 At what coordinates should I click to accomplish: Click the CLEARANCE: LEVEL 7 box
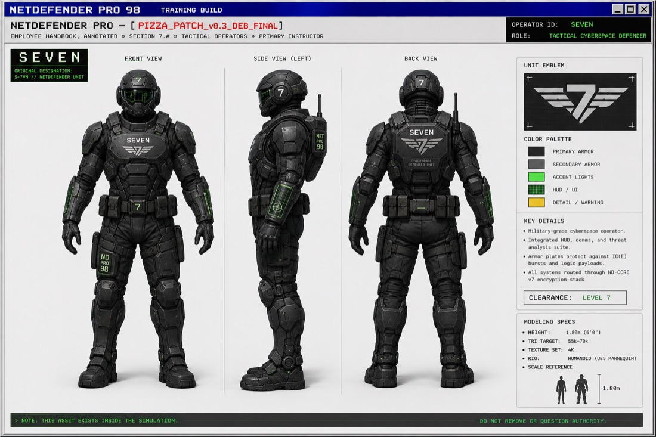[575, 297]
